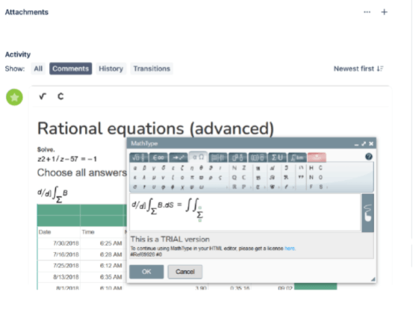Show History activity
413x312 pixels.
pyautogui.click(x=111, y=69)
